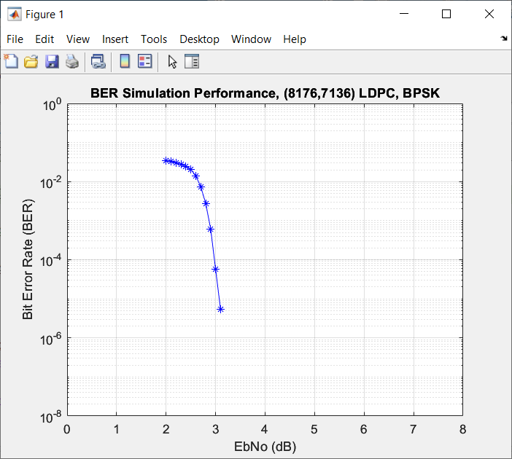Open the Property Inspector panel icon
512x459 pixels.
tap(192, 62)
